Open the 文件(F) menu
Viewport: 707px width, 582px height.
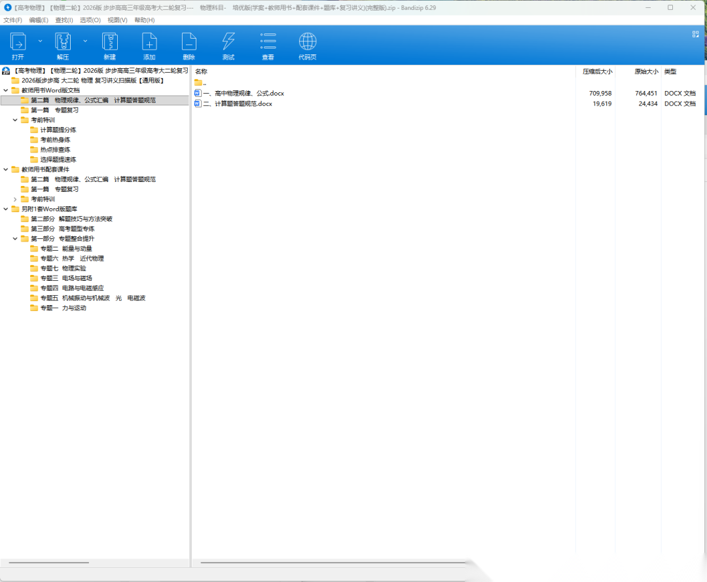[12, 20]
